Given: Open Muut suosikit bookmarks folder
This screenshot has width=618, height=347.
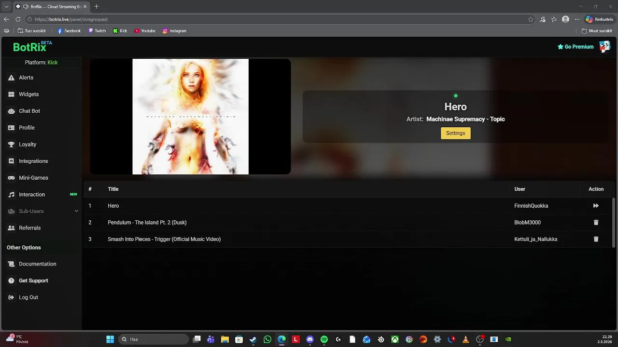Looking at the screenshot, I should tap(597, 31).
